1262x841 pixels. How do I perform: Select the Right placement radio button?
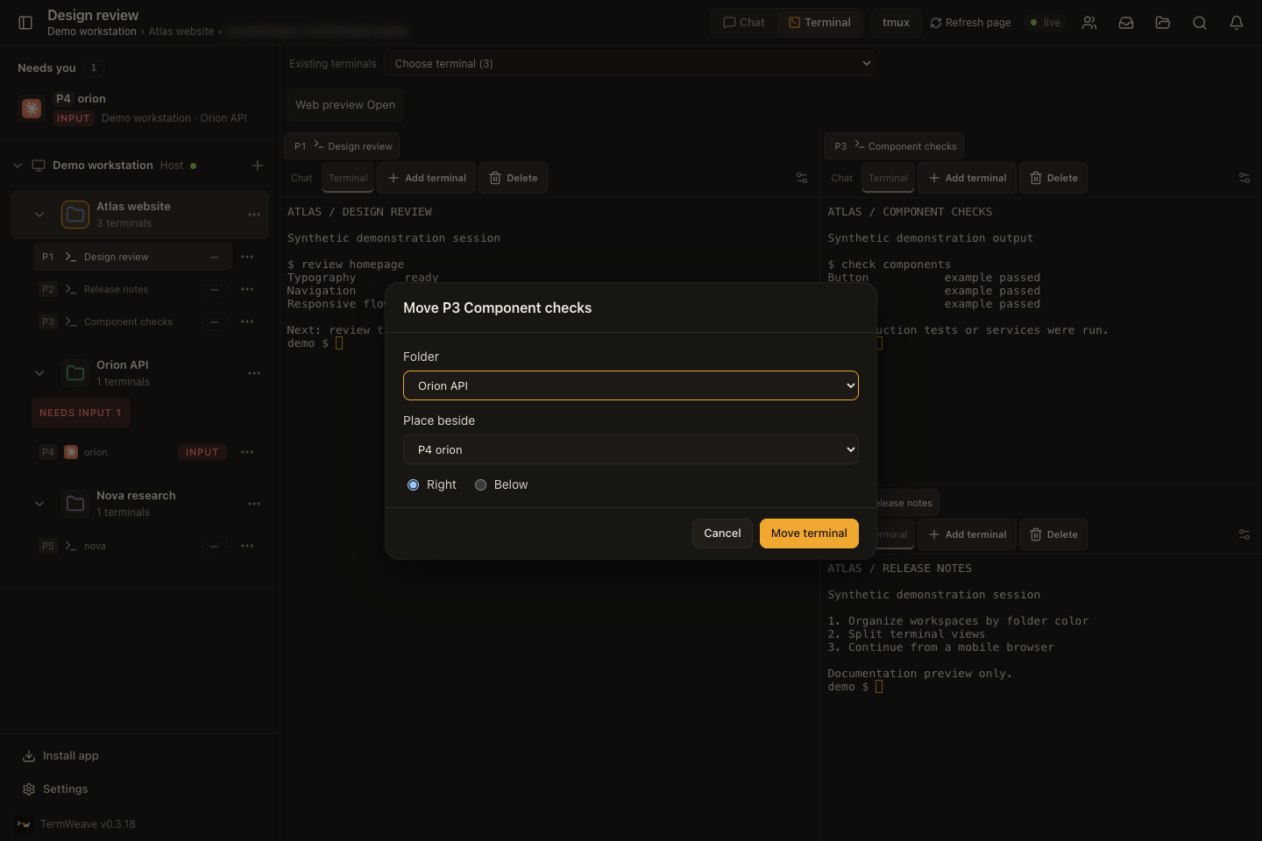tap(414, 485)
